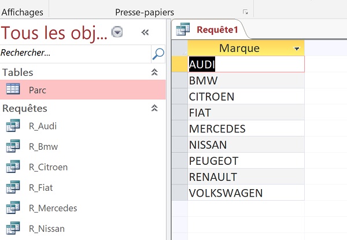Screen dimensions: 347x240
Task: Select the Parc table name
Action: 38,90
